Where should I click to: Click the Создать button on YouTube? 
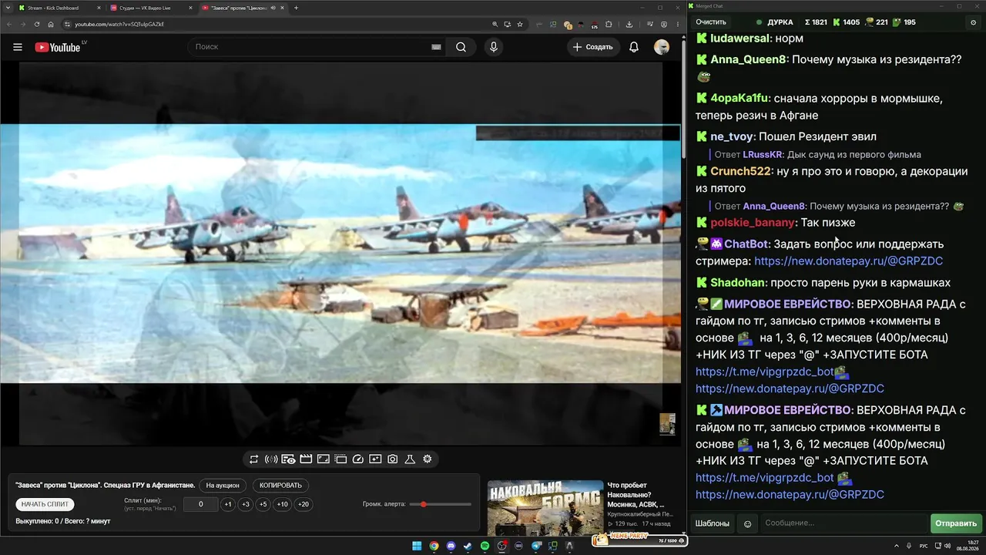(x=594, y=47)
